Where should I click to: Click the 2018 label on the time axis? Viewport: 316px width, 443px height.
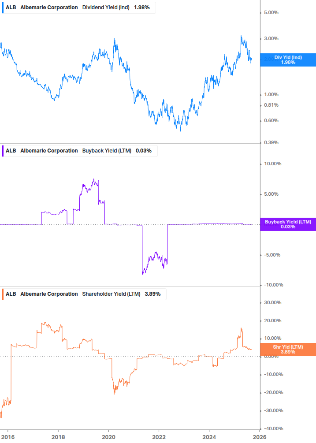[58, 437]
